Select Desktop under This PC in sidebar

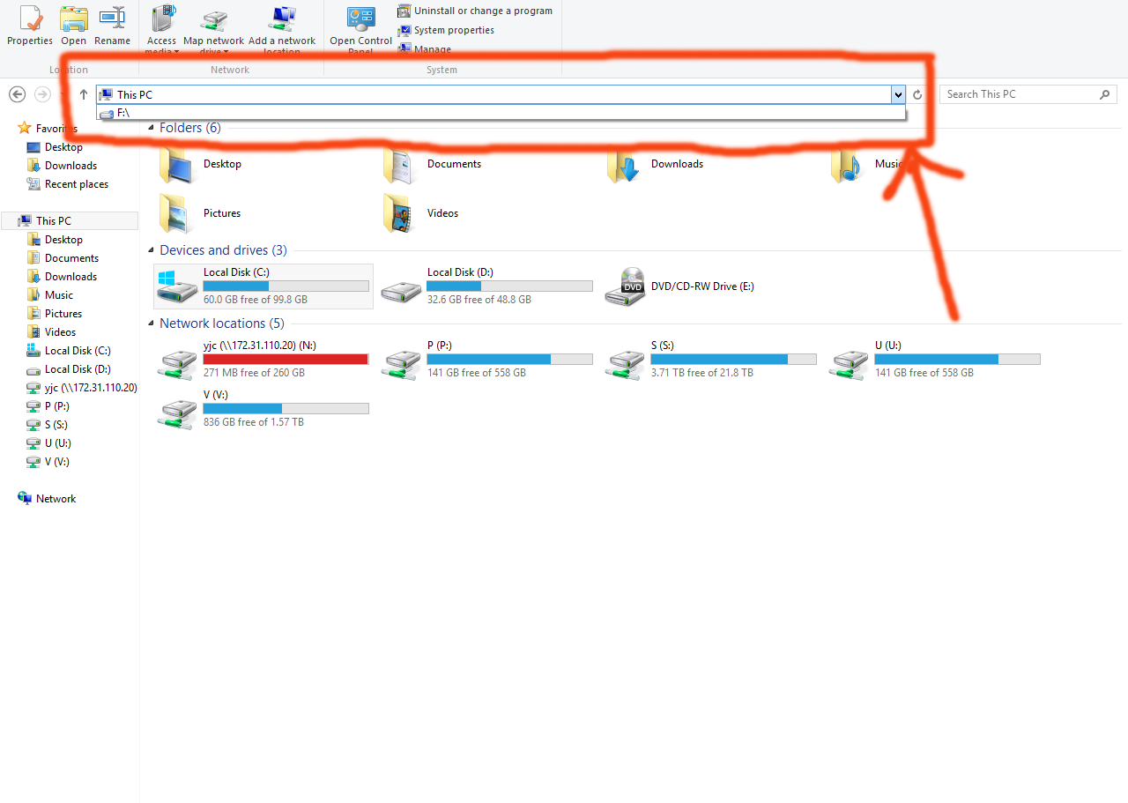click(x=63, y=240)
